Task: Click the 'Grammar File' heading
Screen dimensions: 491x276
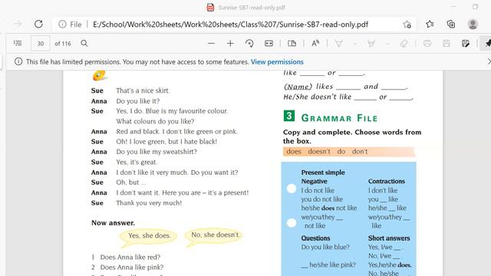Action: click(339, 118)
